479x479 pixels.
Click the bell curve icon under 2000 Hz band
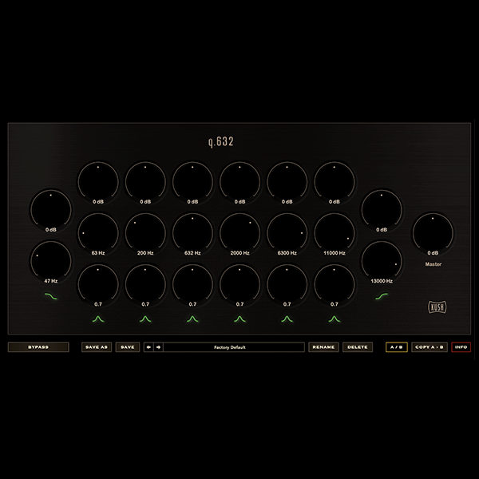click(239, 319)
